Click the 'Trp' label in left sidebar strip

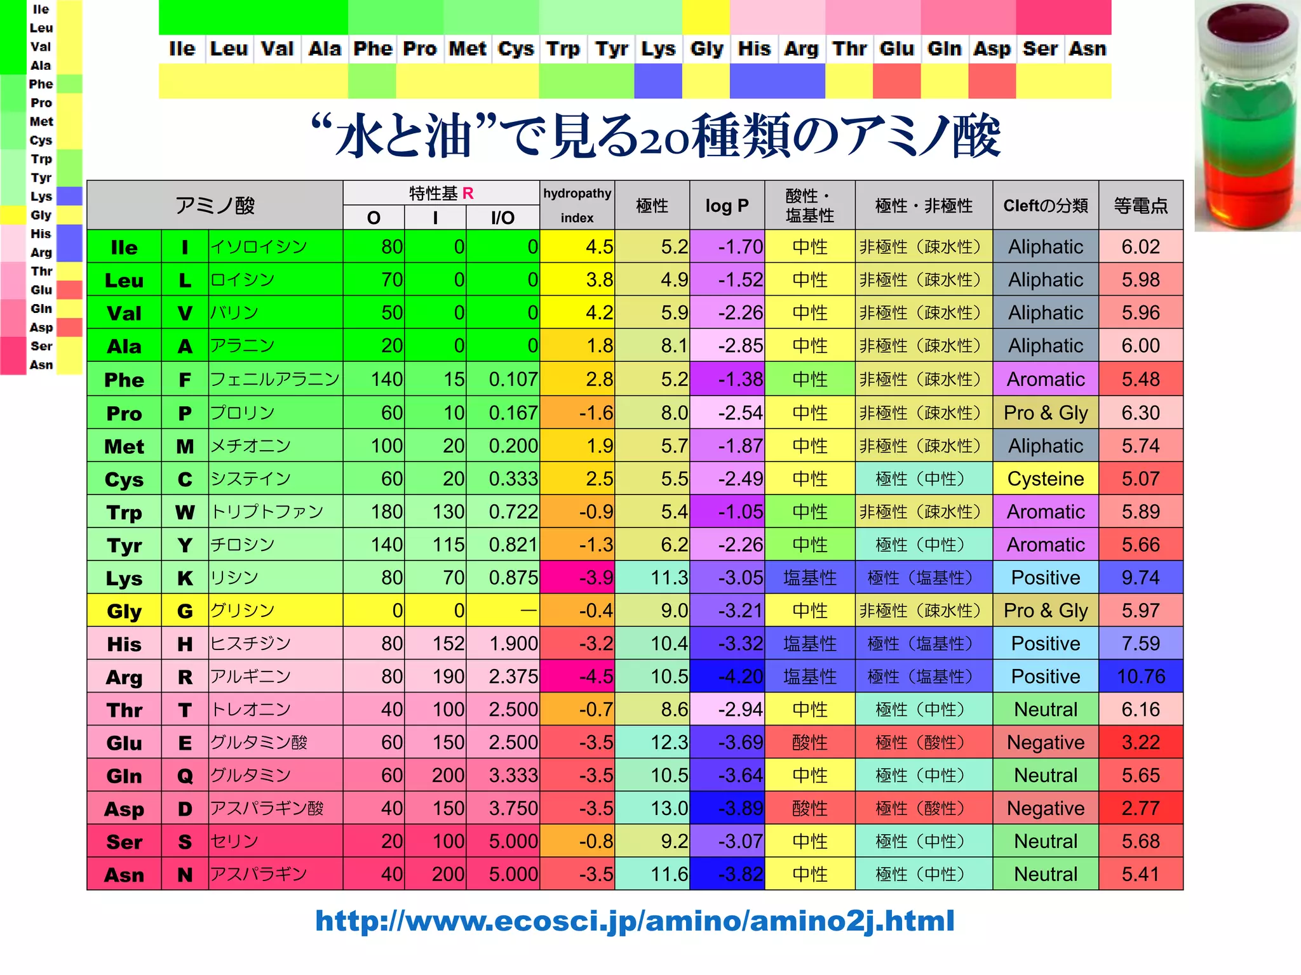[41, 159]
